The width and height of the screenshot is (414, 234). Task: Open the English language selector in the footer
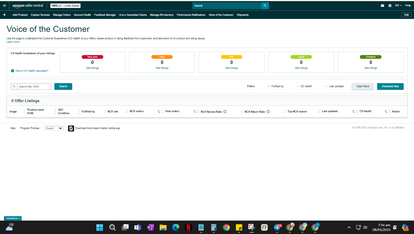tap(54, 128)
